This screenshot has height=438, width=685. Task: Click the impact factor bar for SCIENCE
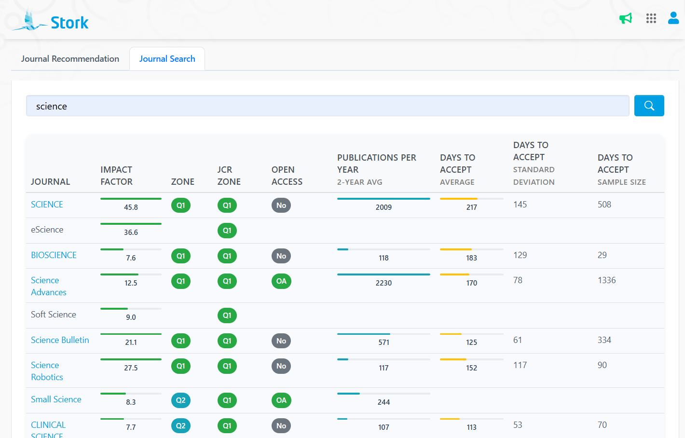pos(131,199)
